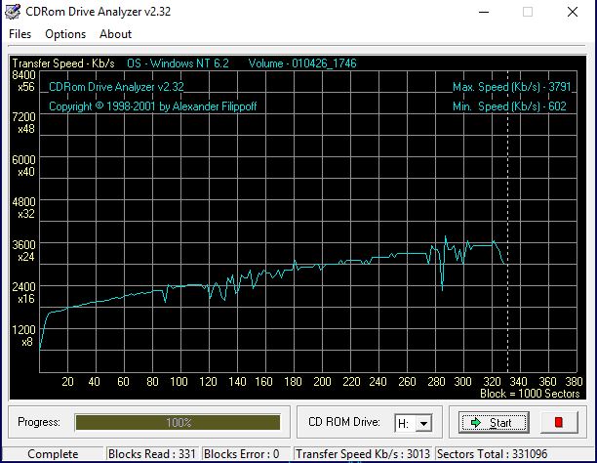The image size is (597, 463).
Task: Click the Blocks Read status panel
Action: [152, 454]
